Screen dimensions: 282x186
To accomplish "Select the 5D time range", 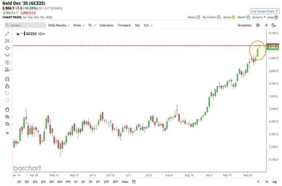I will click(x=27, y=182).
